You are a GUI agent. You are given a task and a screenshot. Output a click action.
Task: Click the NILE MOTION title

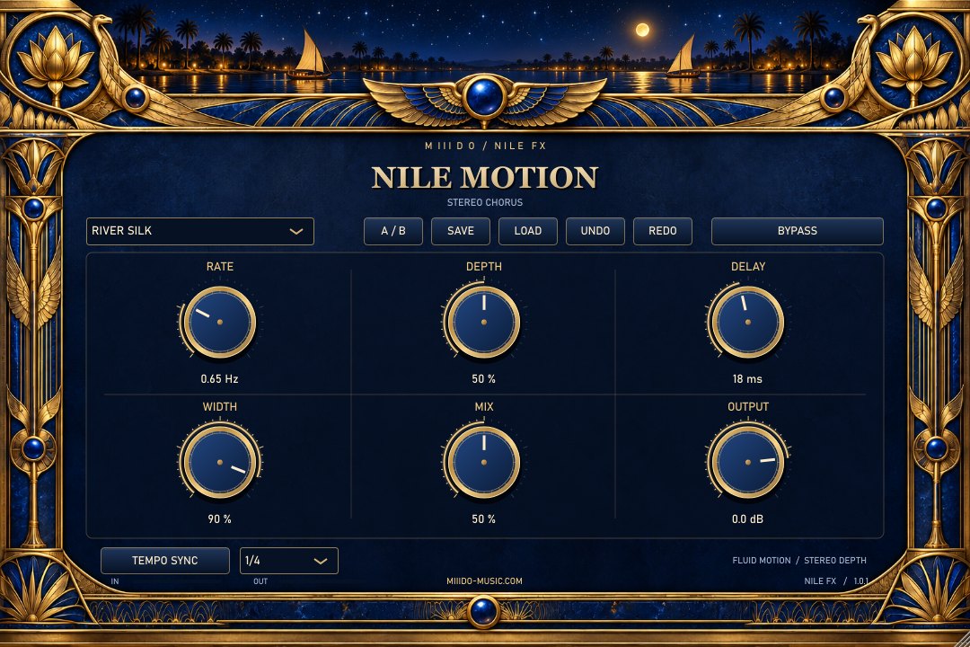(x=484, y=178)
